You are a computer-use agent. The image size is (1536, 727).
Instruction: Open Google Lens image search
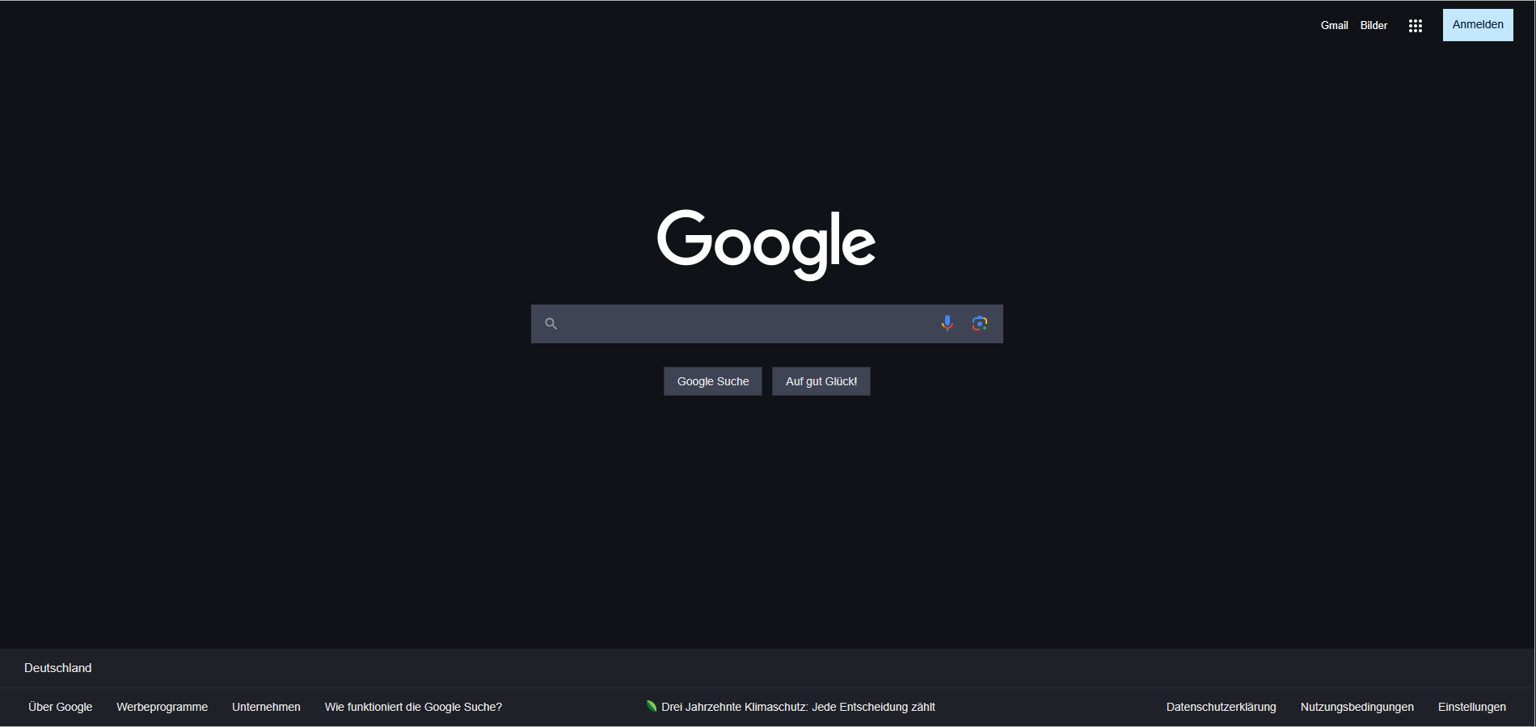(980, 323)
